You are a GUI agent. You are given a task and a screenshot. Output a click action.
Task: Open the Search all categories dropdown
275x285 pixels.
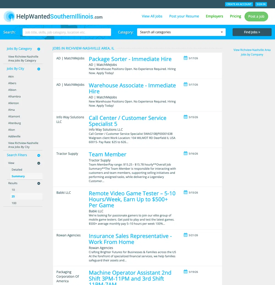click(181, 32)
